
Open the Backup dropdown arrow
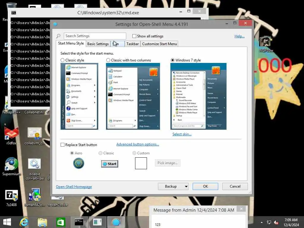(x=186, y=186)
